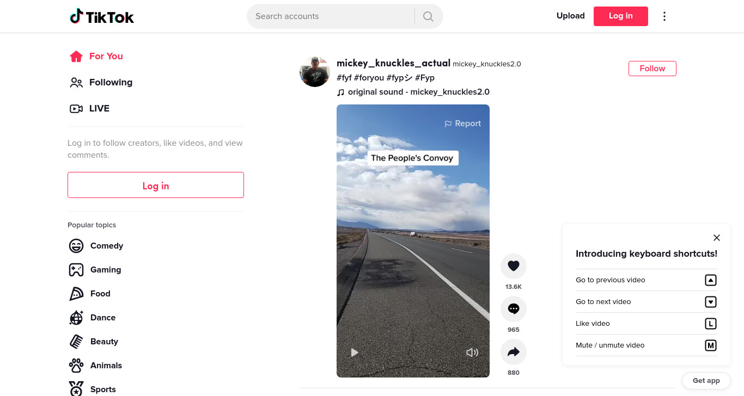
Task: Select the Gaming topic
Action: click(95, 270)
